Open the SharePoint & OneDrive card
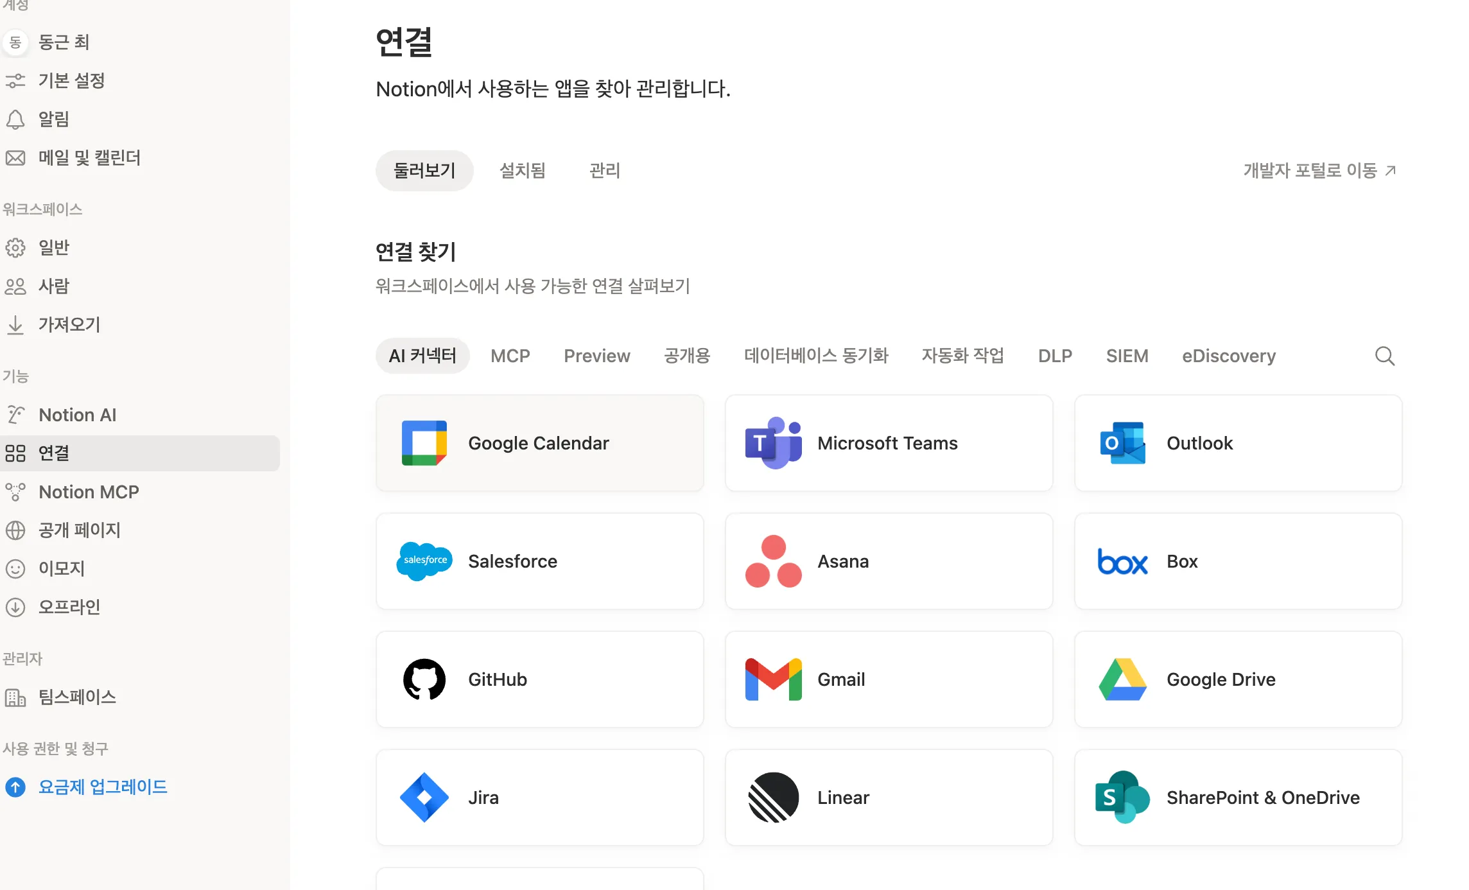Image resolution: width=1469 pixels, height=890 pixels. (1239, 798)
